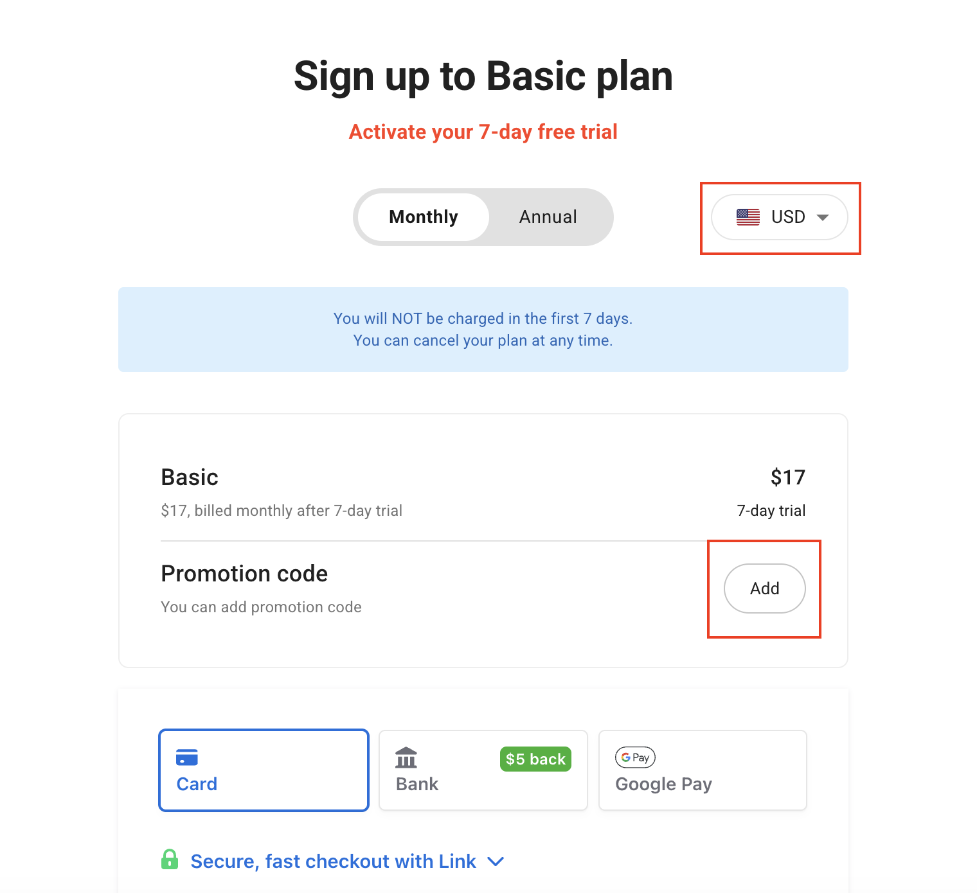
Task: Click the $17 price label
Action: pos(787,477)
